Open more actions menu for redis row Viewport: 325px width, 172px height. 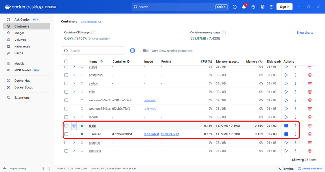295,126
